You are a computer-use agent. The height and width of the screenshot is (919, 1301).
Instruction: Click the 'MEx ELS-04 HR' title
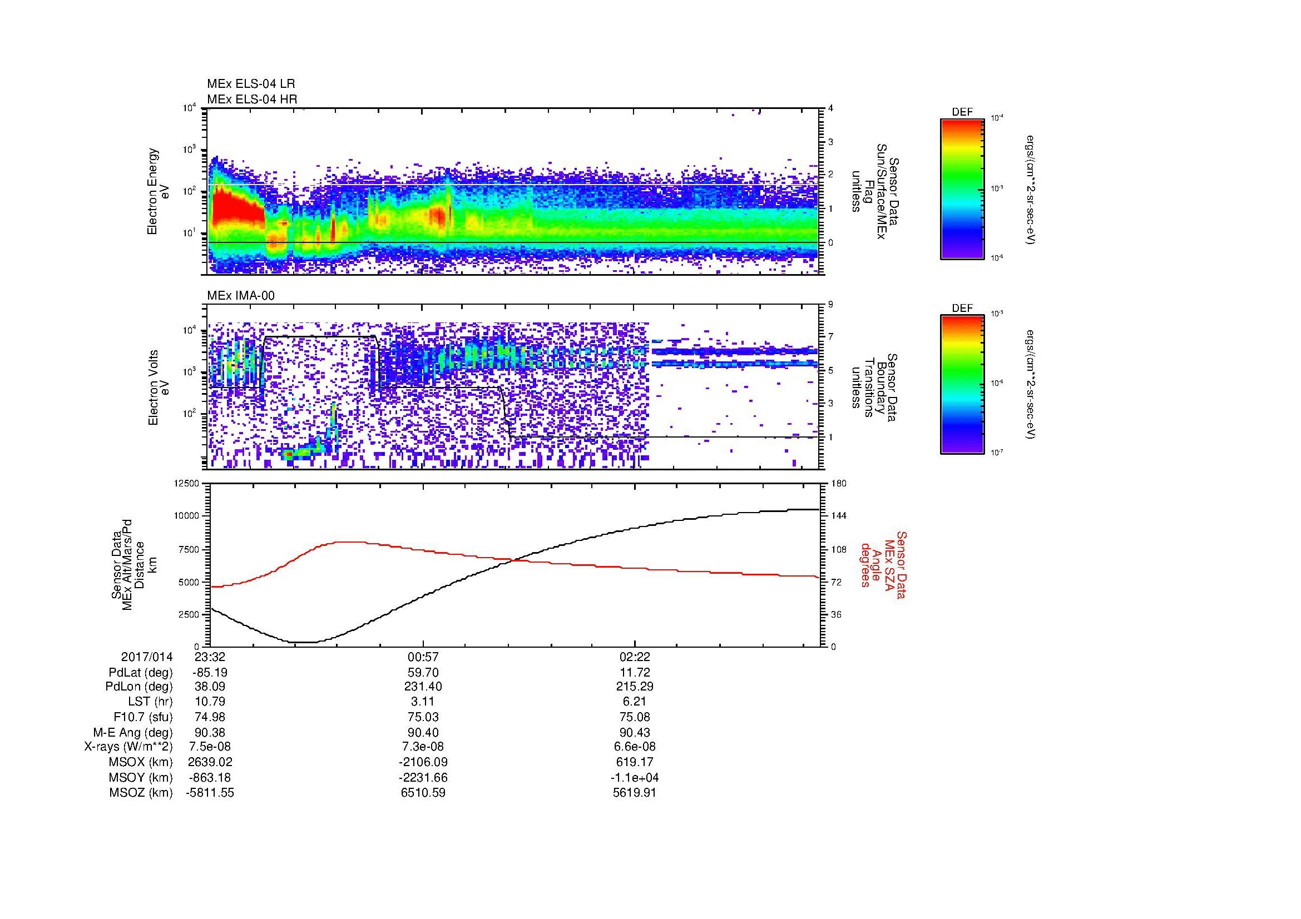252,100
